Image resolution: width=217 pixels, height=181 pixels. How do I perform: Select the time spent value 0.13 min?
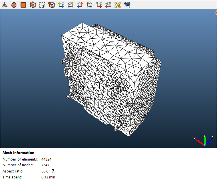(48, 177)
